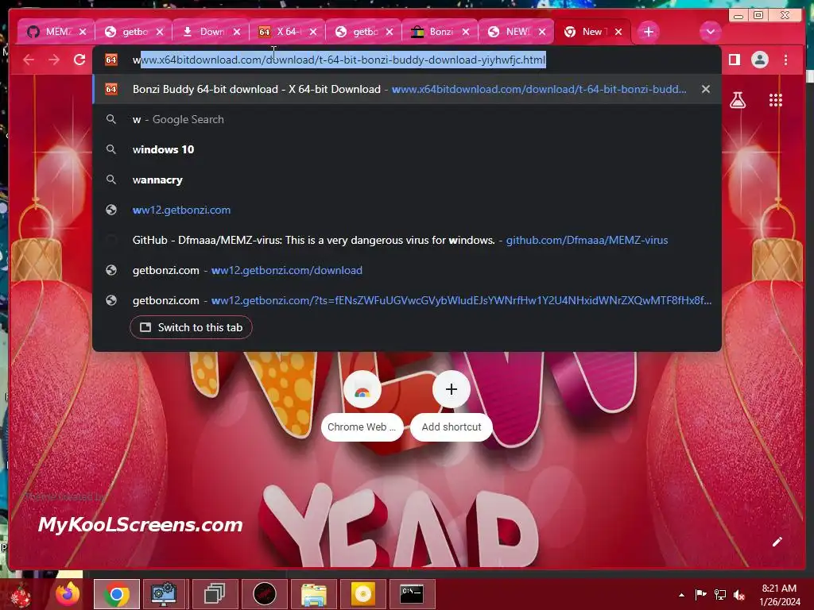Image resolution: width=814 pixels, height=610 pixels.
Task: Open Chrome Web Store shortcut
Action: [362, 406]
